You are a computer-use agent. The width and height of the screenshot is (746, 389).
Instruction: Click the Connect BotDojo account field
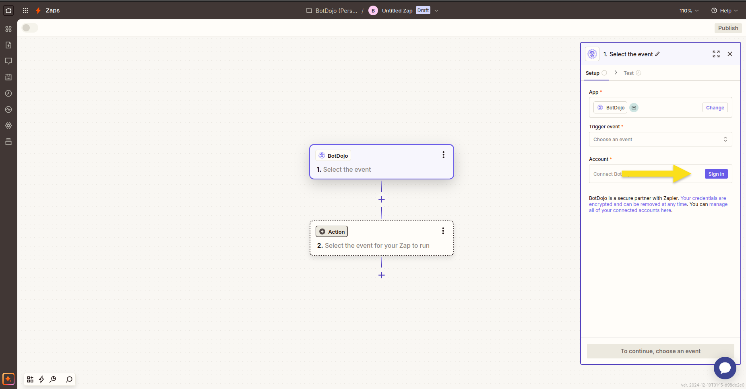[660, 174]
